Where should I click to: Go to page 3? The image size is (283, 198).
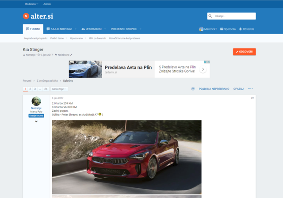coord(35,89)
